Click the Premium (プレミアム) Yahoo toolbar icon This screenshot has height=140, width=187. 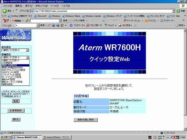[146, 21]
